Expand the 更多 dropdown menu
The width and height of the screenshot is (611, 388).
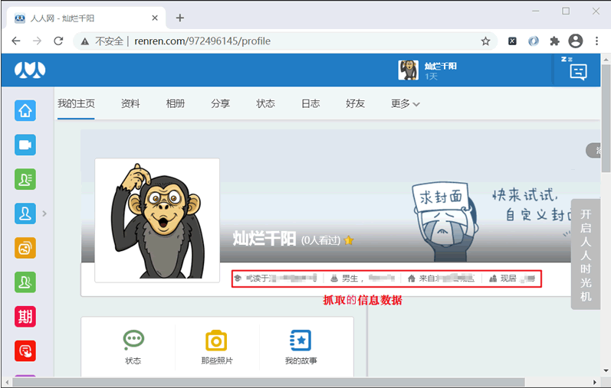[x=405, y=104]
